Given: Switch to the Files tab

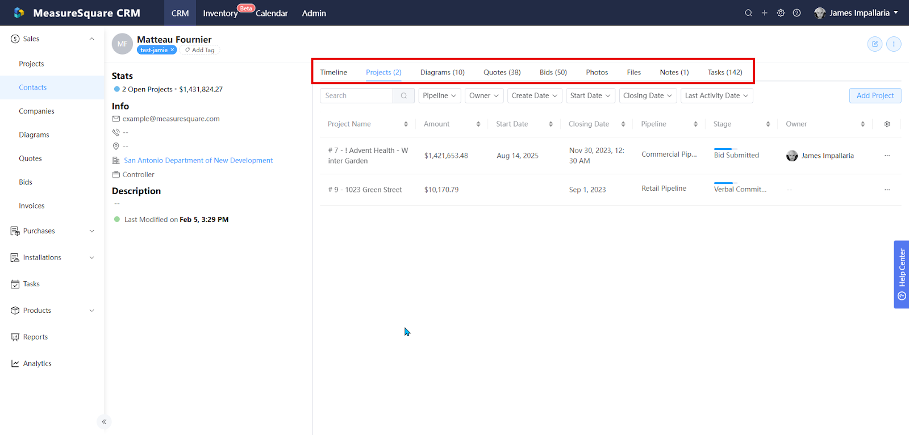Looking at the screenshot, I should pyautogui.click(x=634, y=72).
